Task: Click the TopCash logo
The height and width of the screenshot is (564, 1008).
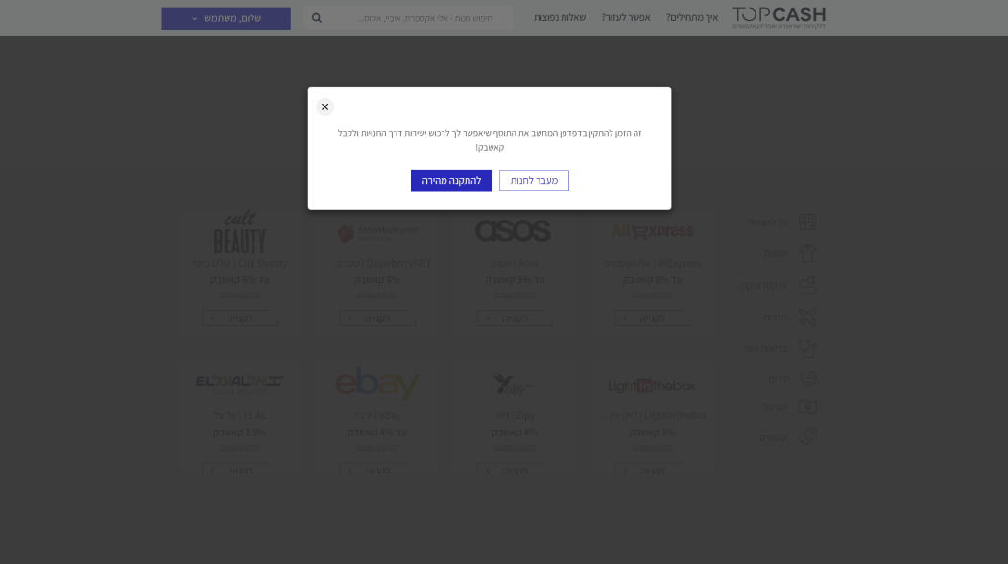Action: tap(779, 17)
